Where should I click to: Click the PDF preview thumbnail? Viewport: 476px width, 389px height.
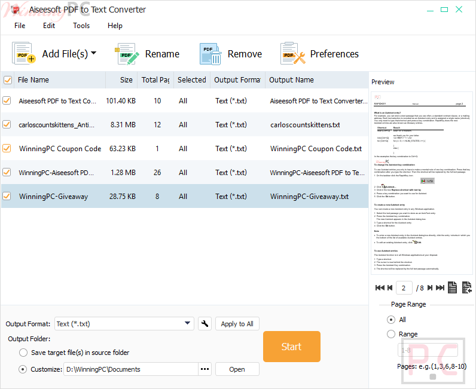tap(422, 183)
